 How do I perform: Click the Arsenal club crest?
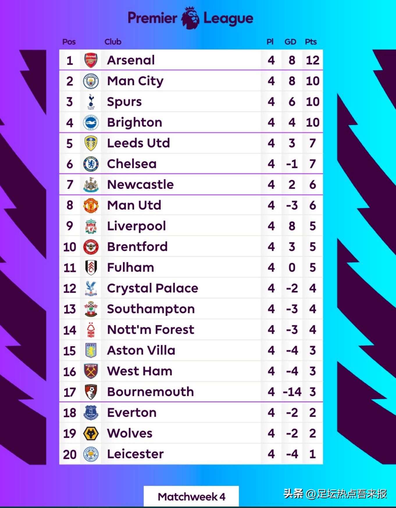(x=91, y=60)
